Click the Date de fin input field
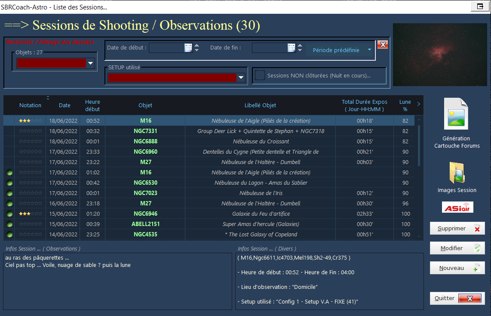This screenshot has width=491, height=316. pyautogui.click(x=270, y=48)
